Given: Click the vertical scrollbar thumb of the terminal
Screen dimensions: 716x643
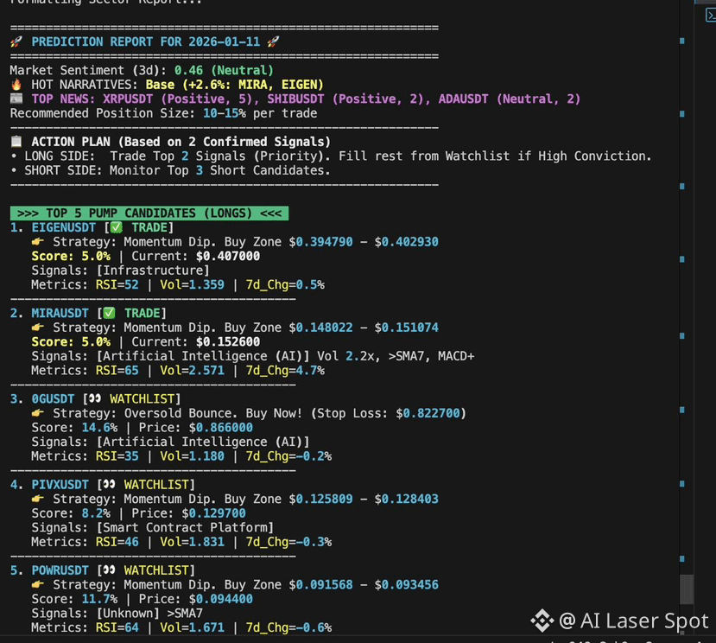Looking at the screenshot, I should point(687,589).
